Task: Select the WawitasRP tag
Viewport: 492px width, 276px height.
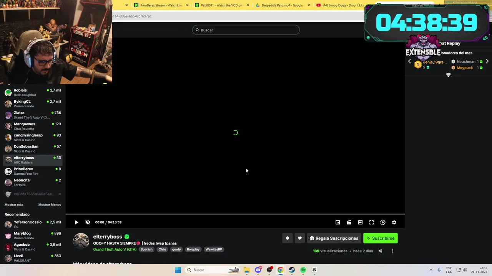Action: [x=214, y=249]
